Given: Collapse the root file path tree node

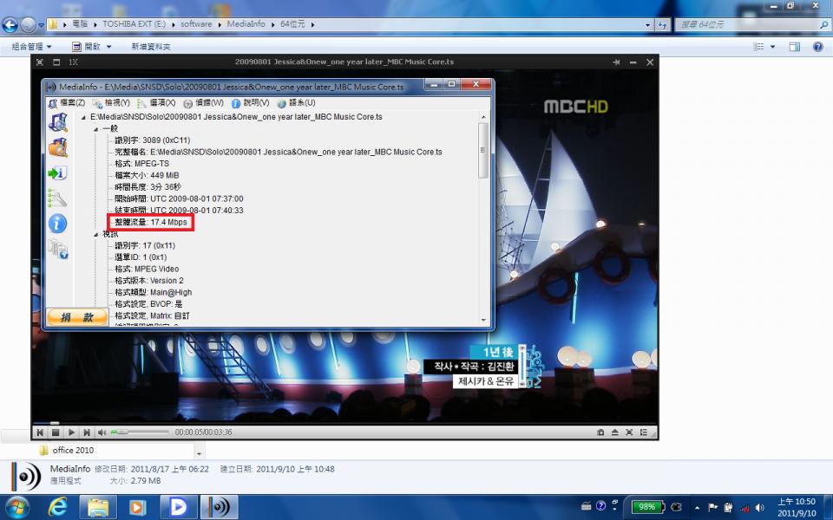Looking at the screenshot, I should point(83,117).
